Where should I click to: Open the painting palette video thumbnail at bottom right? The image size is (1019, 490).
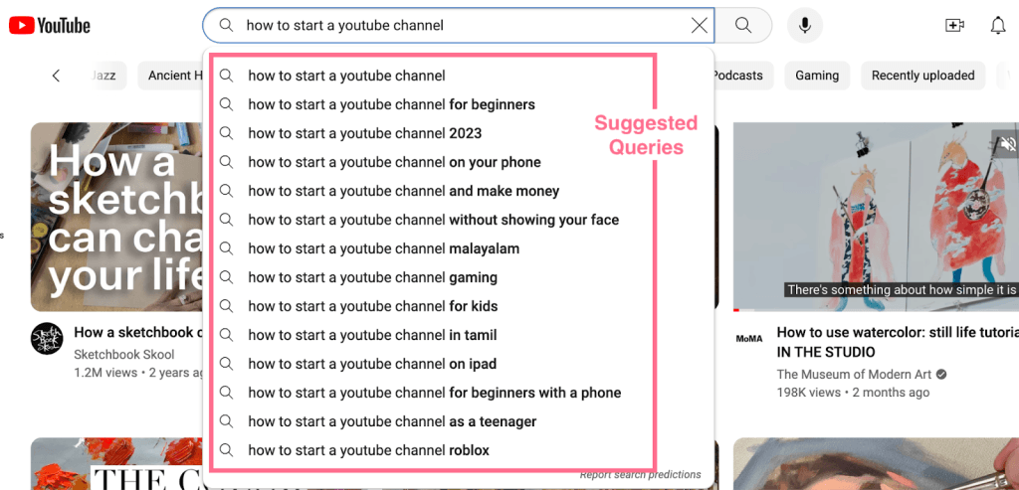click(x=876, y=463)
